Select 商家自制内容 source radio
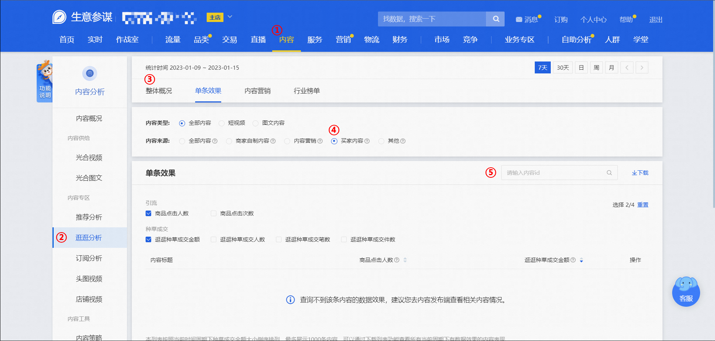 229,141
